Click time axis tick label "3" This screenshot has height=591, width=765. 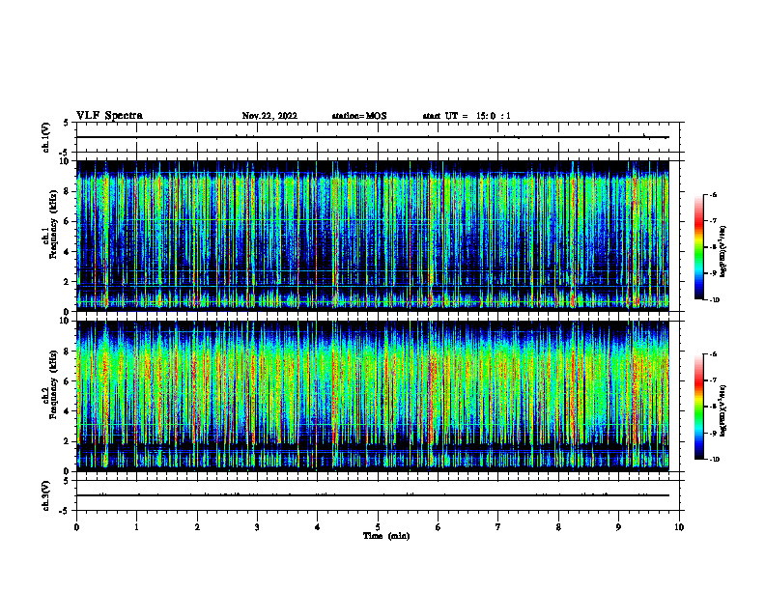pos(257,527)
